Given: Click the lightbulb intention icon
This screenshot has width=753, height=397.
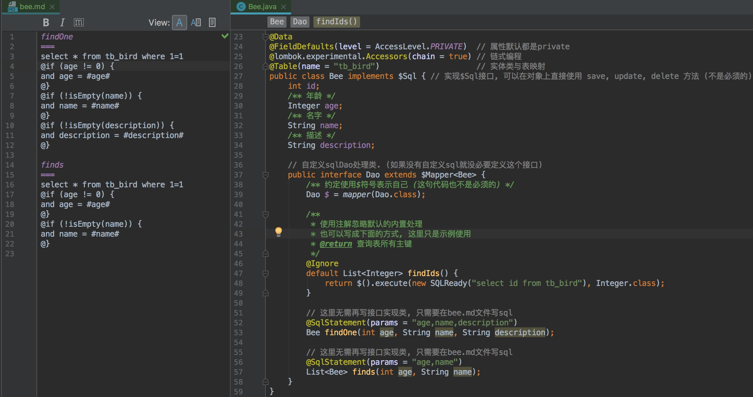Looking at the screenshot, I should [278, 232].
